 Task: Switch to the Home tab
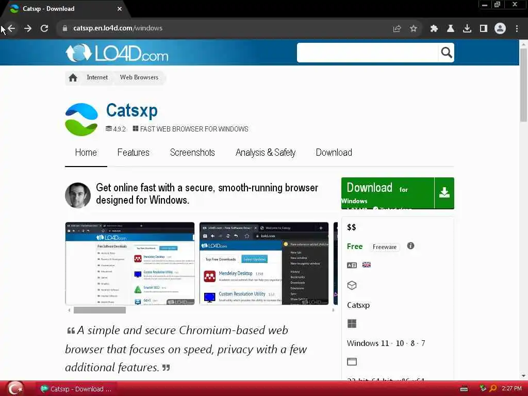86,153
